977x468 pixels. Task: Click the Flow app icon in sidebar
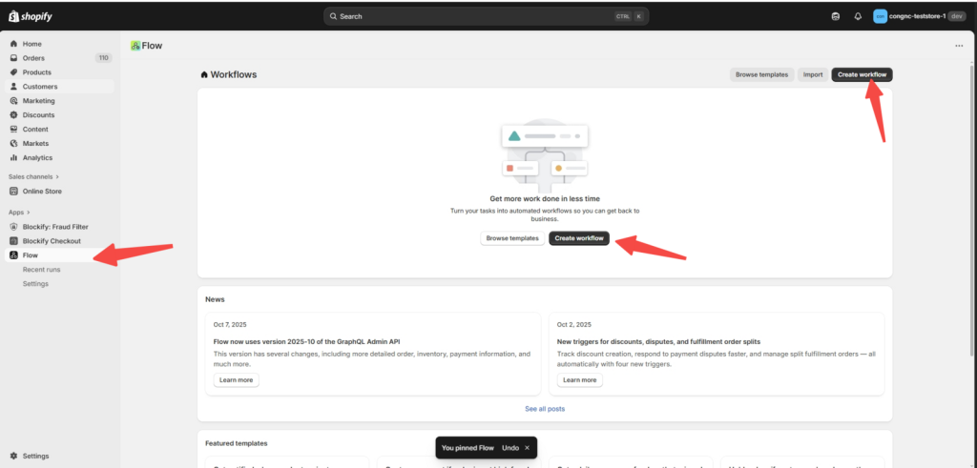[x=13, y=255]
